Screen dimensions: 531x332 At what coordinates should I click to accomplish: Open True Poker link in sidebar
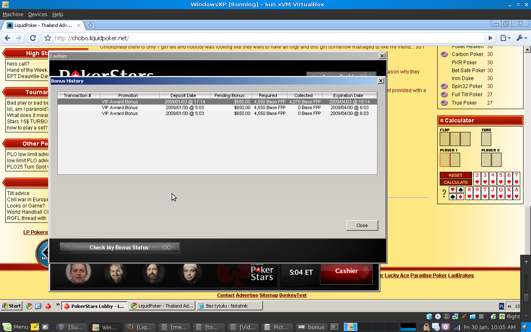[x=464, y=103]
